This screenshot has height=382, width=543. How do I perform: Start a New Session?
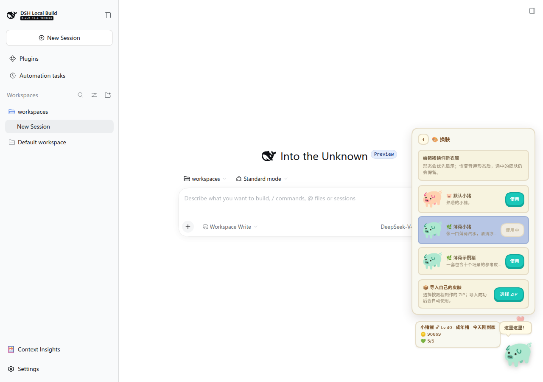(59, 38)
